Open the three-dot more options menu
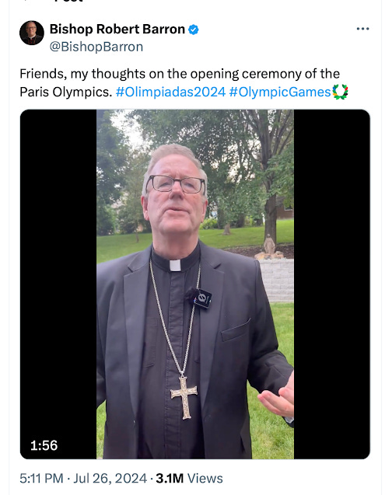The height and width of the screenshot is (495, 392). (x=362, y=29)
